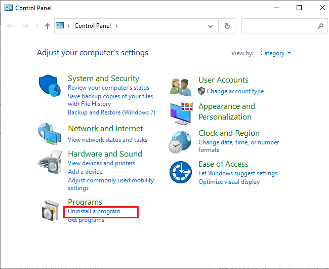Open Network and Internet category
The height and width of the screenshot is (269, 329).
pos(105,129)
